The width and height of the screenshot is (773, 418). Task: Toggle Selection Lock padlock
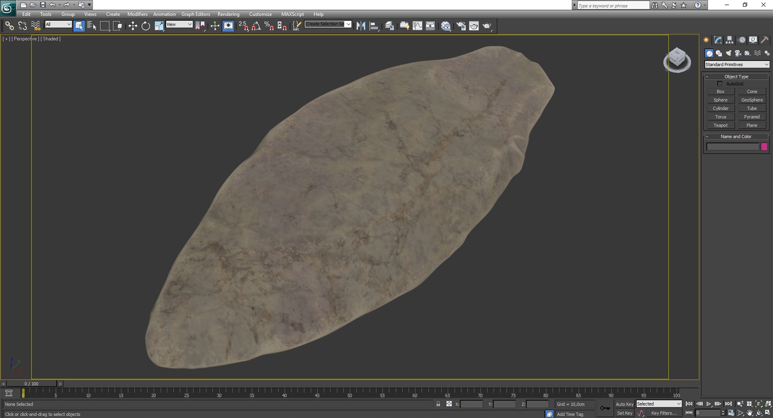point(438,404)
